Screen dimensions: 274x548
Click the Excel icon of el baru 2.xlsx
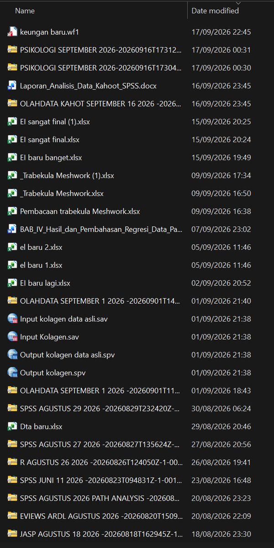12,247
